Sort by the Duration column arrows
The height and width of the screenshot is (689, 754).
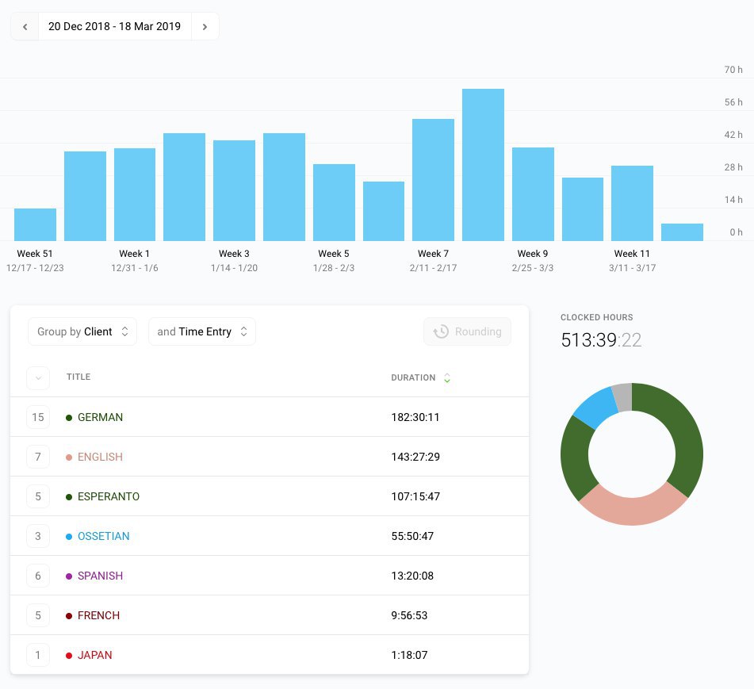(x=446, y=378)
